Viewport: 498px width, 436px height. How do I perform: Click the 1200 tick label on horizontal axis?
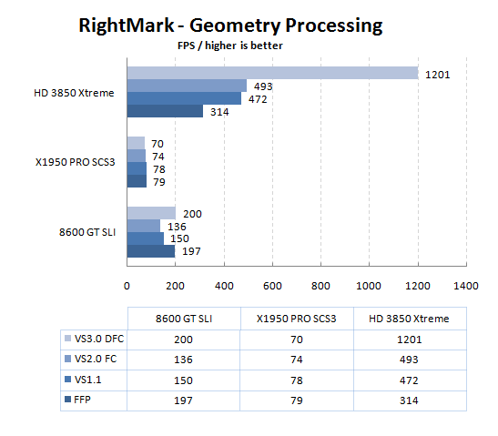418,286
